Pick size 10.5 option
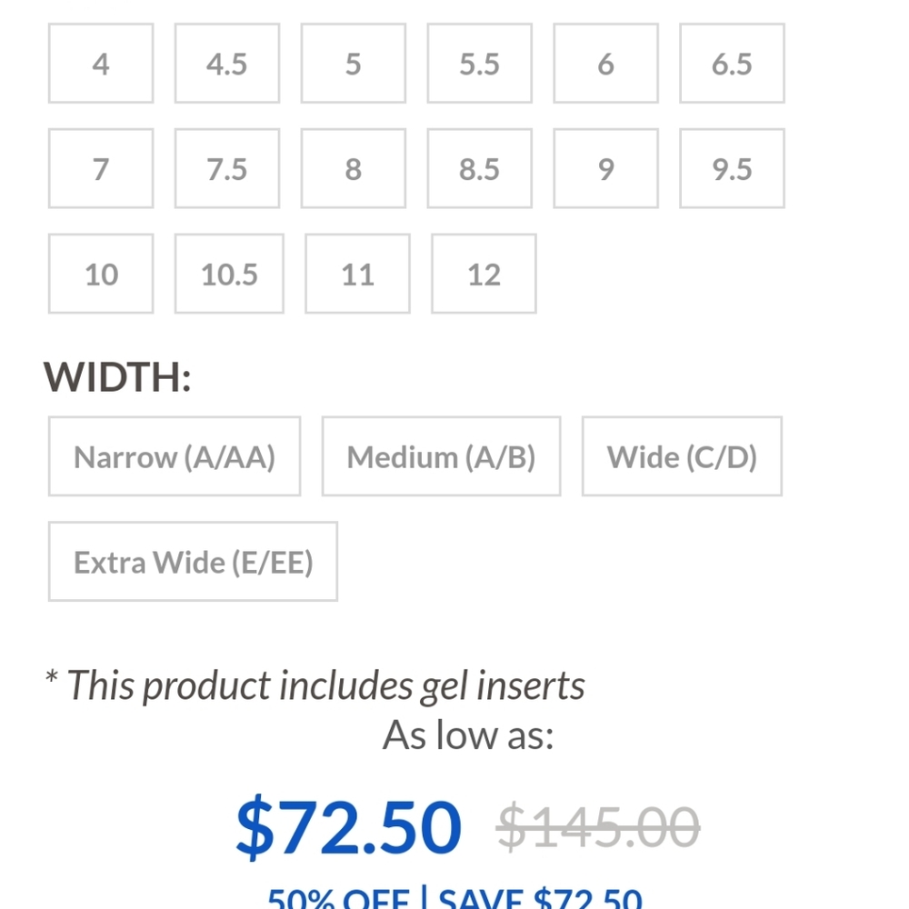909x909 pixels. click(229, 274)
